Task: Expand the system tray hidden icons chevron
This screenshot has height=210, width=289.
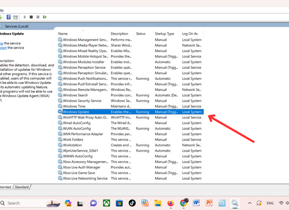Action: 250,203
